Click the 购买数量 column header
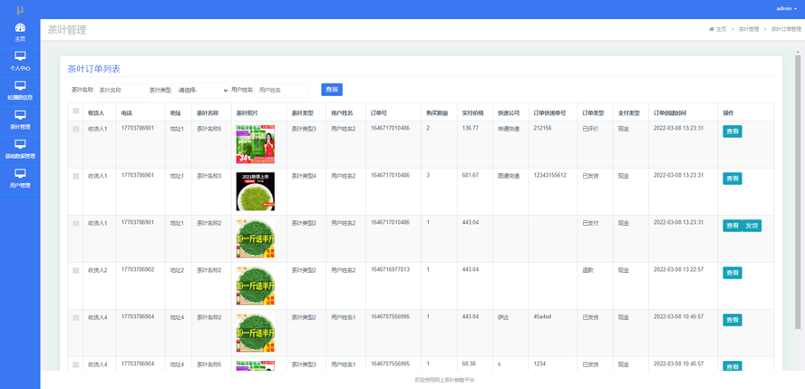The height and width of the screenshot is (389, 805). pos(437,113)
